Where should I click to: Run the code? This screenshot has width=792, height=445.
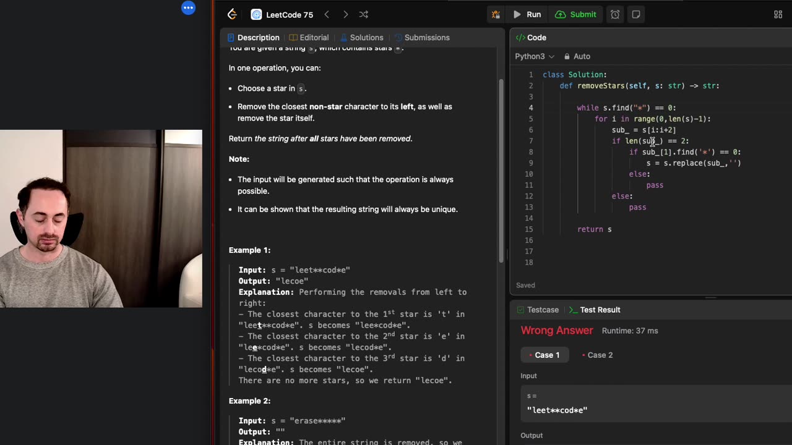(x=527, y=14)
